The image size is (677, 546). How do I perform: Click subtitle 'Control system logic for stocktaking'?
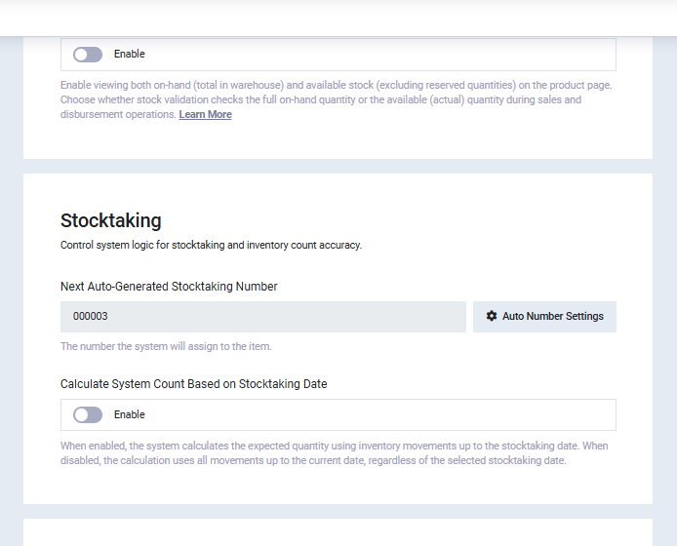click(x=211, y=246)
